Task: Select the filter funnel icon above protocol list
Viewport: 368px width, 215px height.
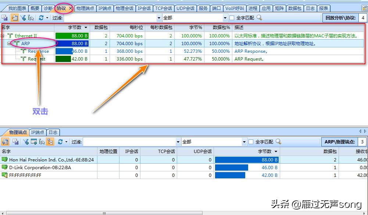Action: [x=24, y=18]
